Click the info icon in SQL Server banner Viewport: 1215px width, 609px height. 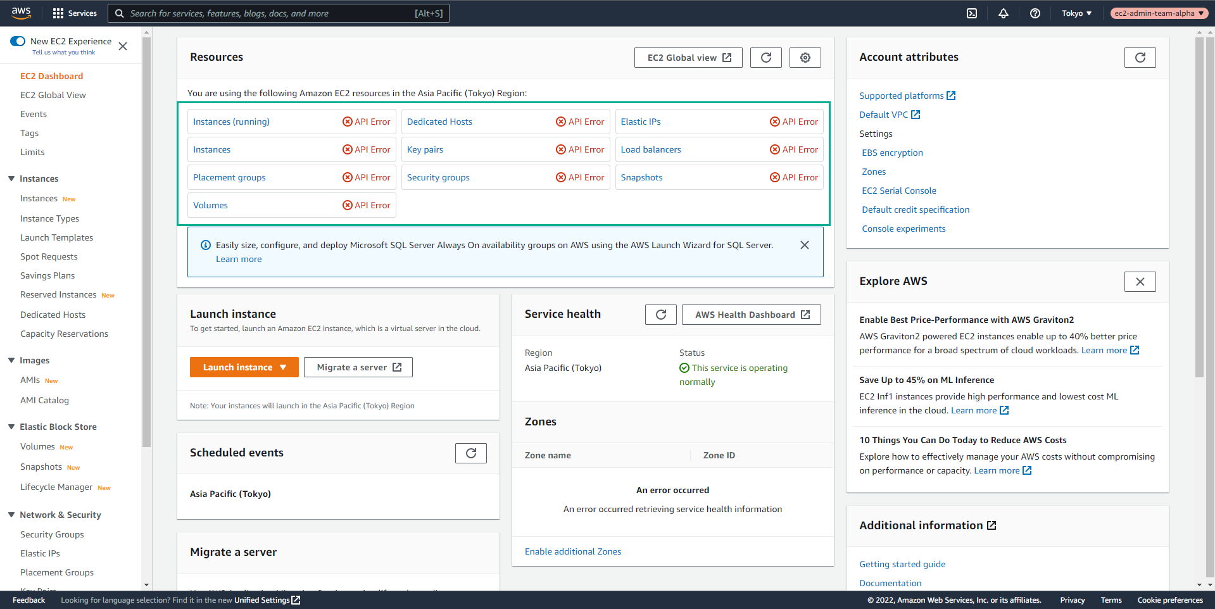206,245
